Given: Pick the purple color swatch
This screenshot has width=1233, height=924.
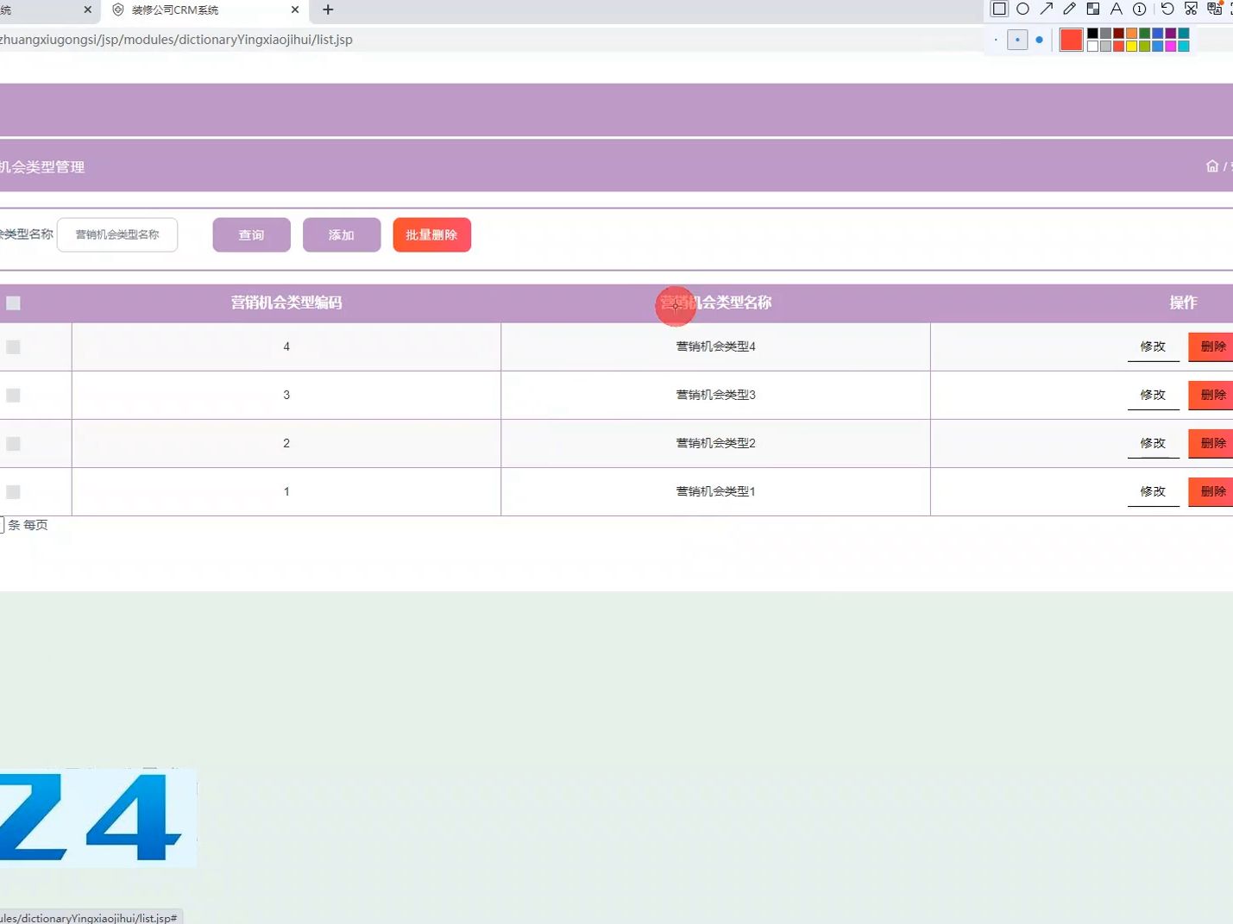Looking at the screenshot, I should 1171,33.
